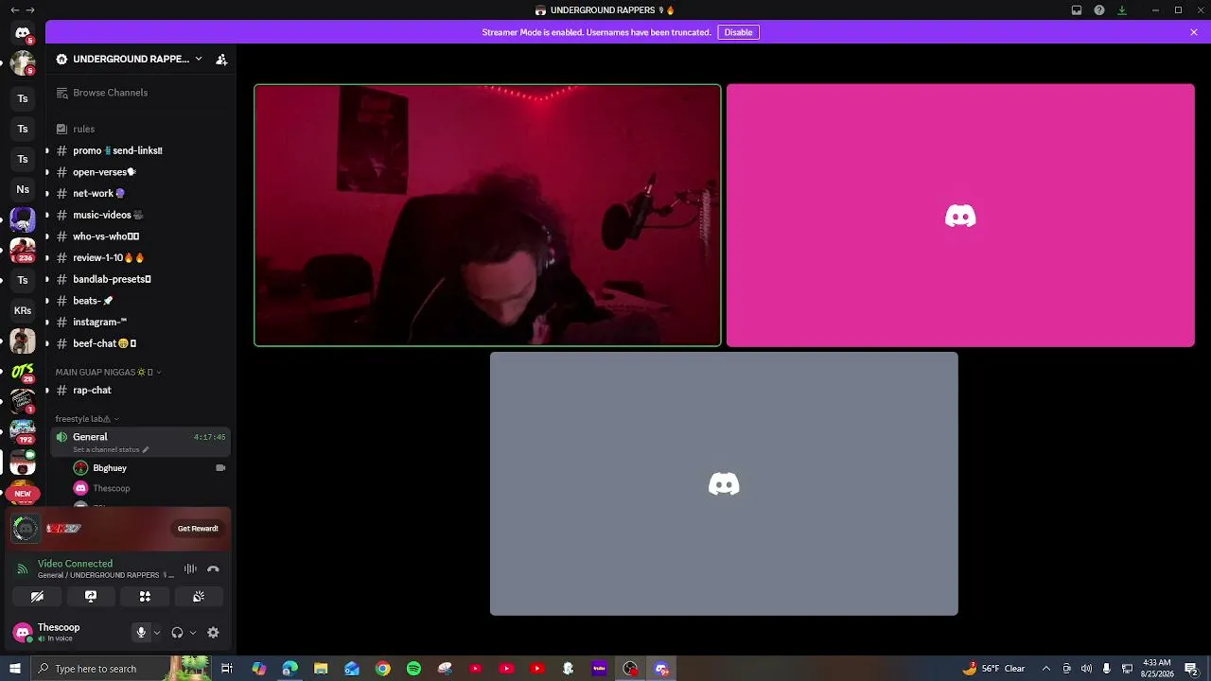Click Disable Streamer Mode button
The height and width of the screenshot is (681, 1211).
tap(738, 32)
